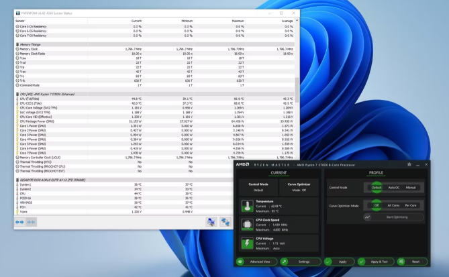Click the Start Optimizing button
This screenshot has height=277, width=449.
[393, 217]
